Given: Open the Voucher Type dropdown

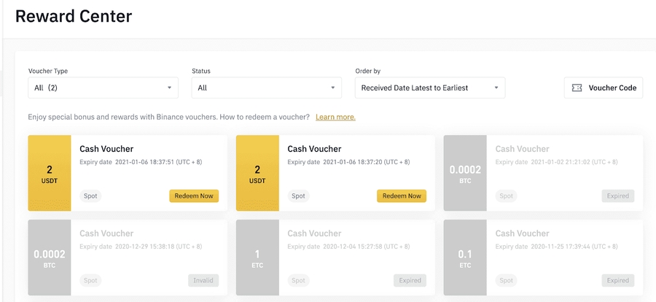Looking at the screenshot, I should (103, 88).
